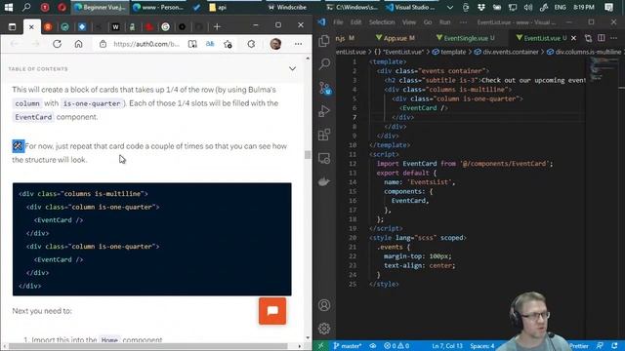Click the "EventList.vue" braces breadcrumb
Image resolution: width=625 pixels, height=351 pixels.
[400, 52]
